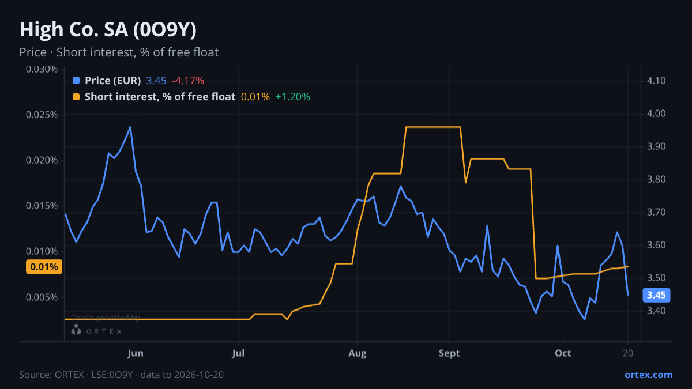Click the price change value -4.17%
This screenshot has height=389, width=692.
(x=188, y=81)
